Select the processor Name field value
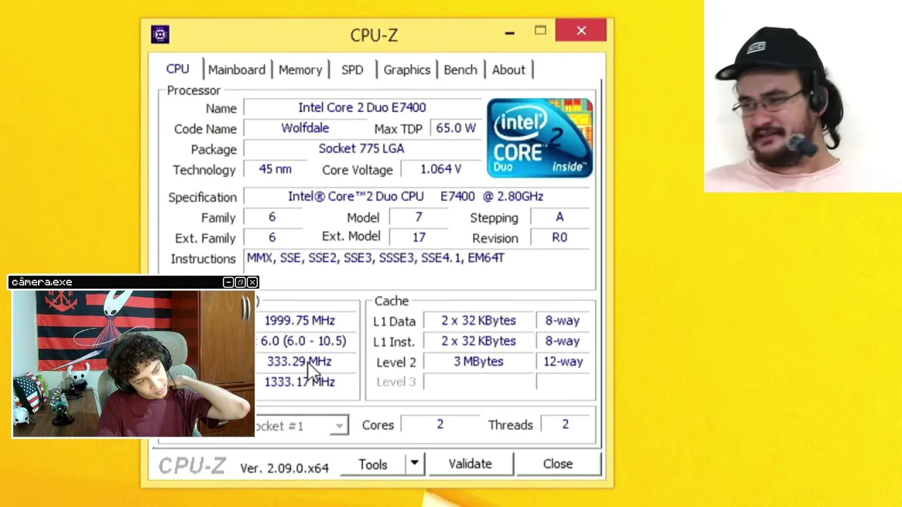Screen dimensions: 902x507 click(x=362, y=108)
